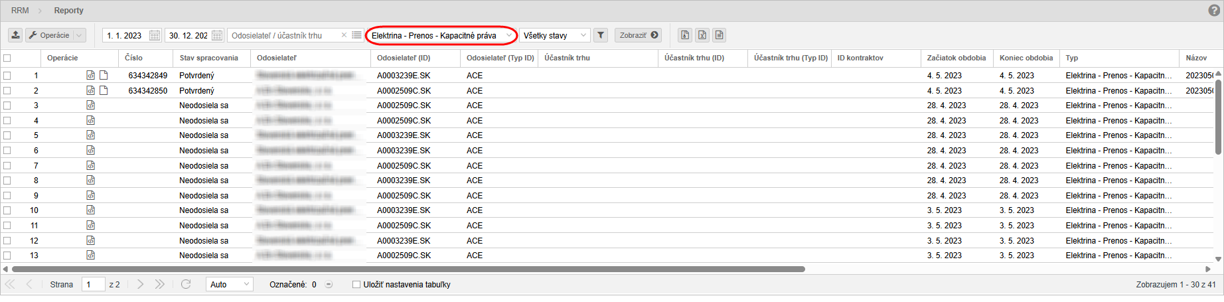Image resolution: width=1224 pixels, height=302 pixels.
Task: Click the Zobraziť button
Action: pos(638,35)
